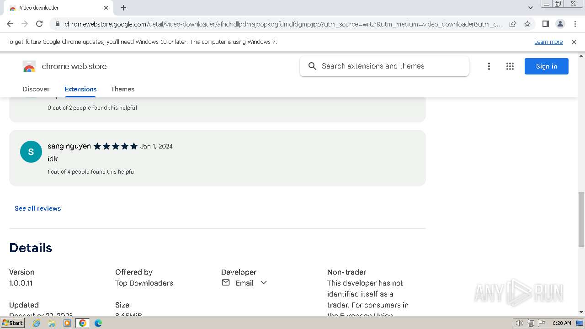Open the Google apps grid
Screen dimensions: 585x329
(510, 66)
